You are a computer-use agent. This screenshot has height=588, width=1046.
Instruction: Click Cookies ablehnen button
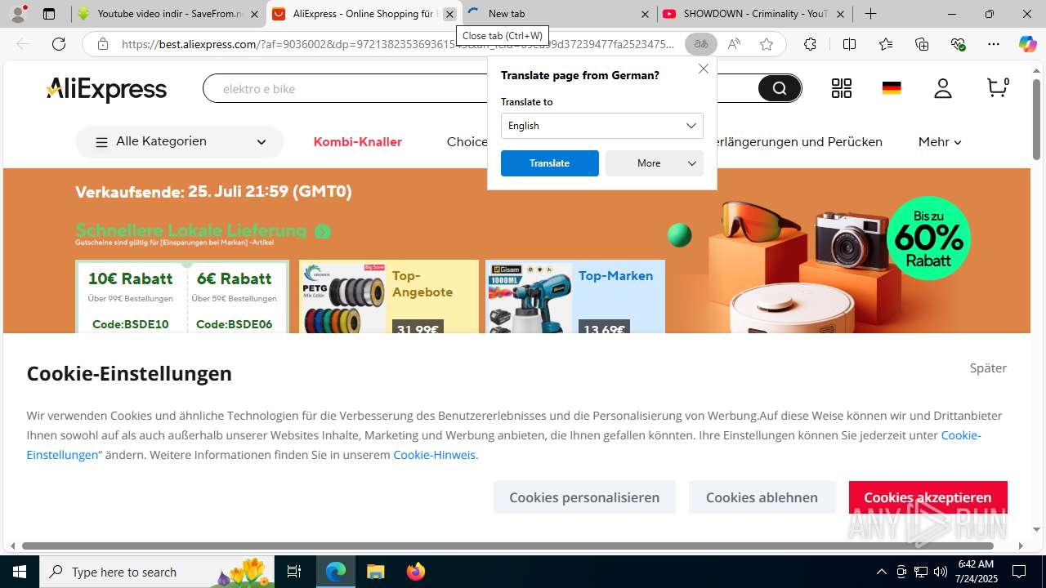[762, 497]
